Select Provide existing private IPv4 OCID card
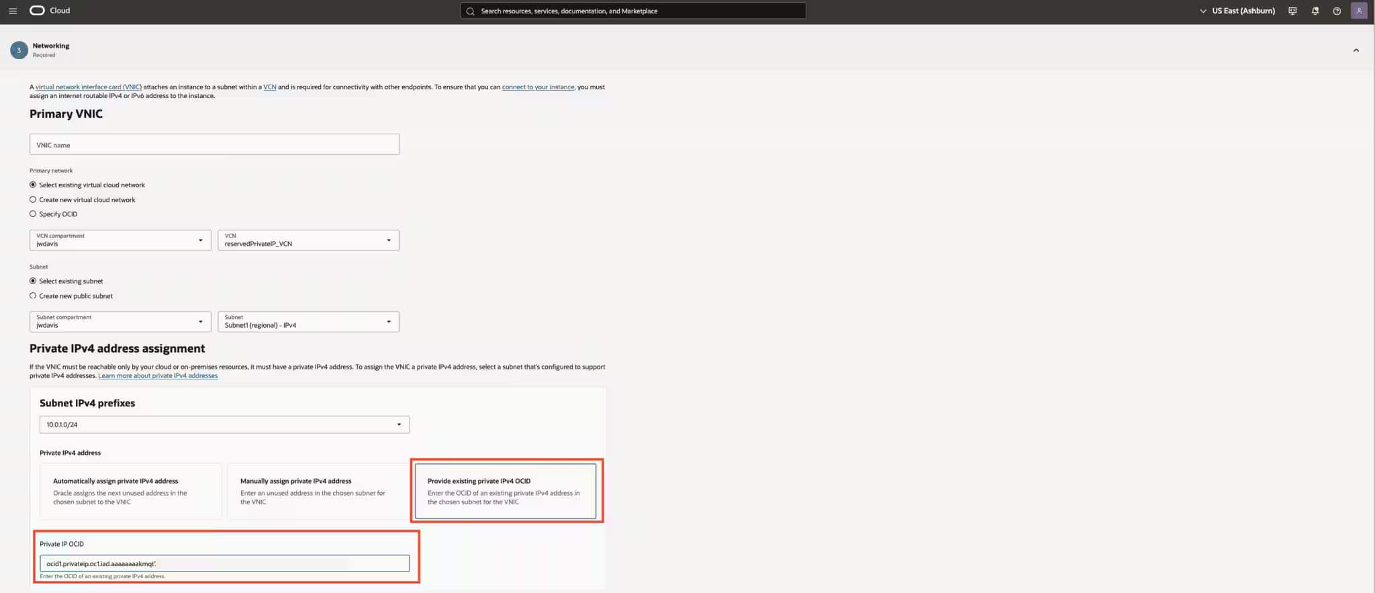The height and width of the screenshot is (593, 1375). (x=505, y=491)
